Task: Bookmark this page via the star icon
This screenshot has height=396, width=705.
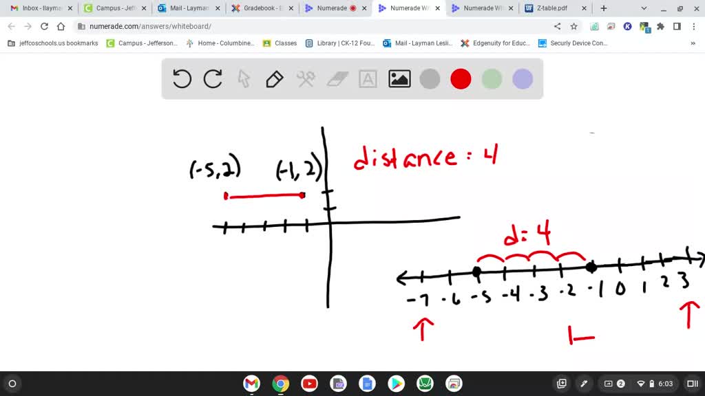Action: (x=575, y=25)
